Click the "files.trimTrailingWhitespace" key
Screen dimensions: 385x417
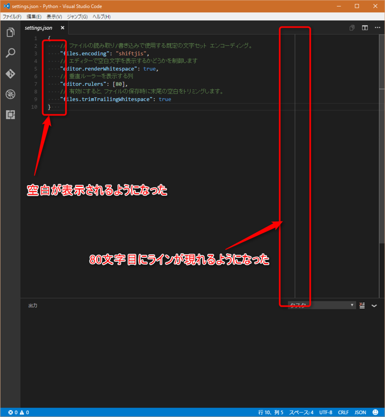106,99
